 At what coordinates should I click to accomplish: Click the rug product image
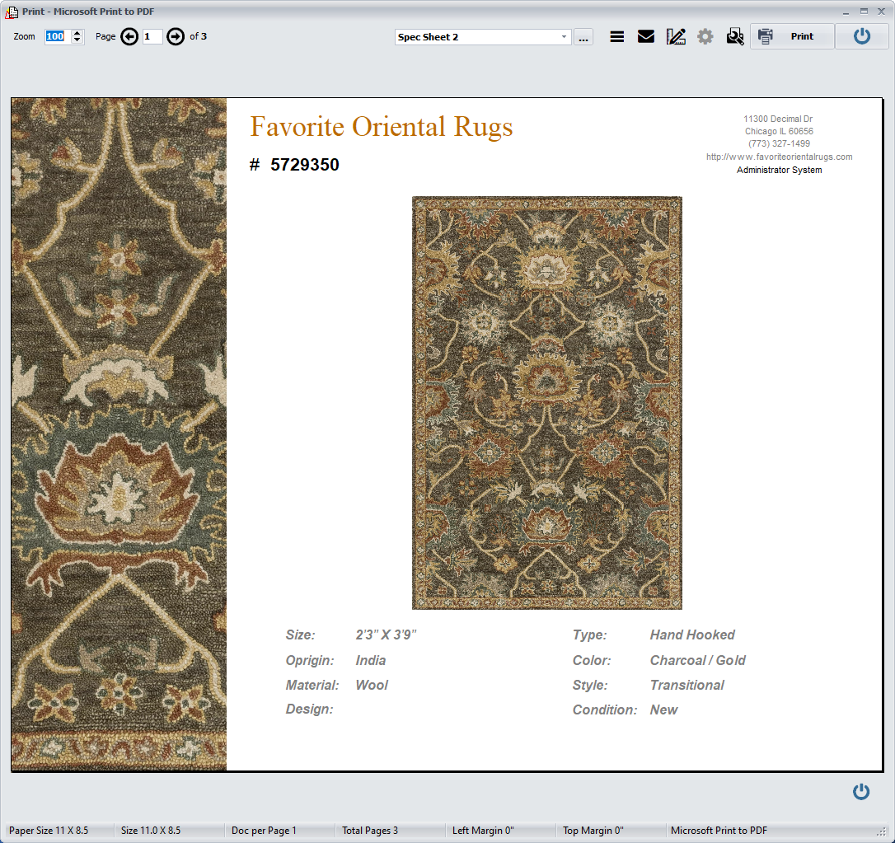[x=547, y=403]
